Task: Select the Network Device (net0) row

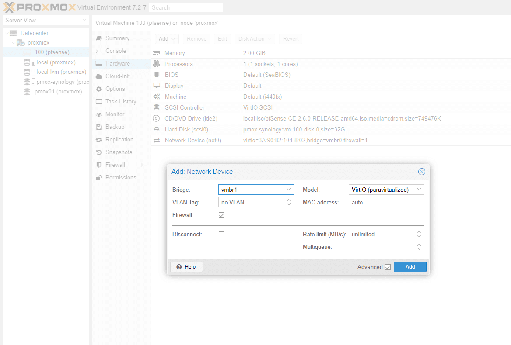Action: pyautogui.click(x=331, y=141)
